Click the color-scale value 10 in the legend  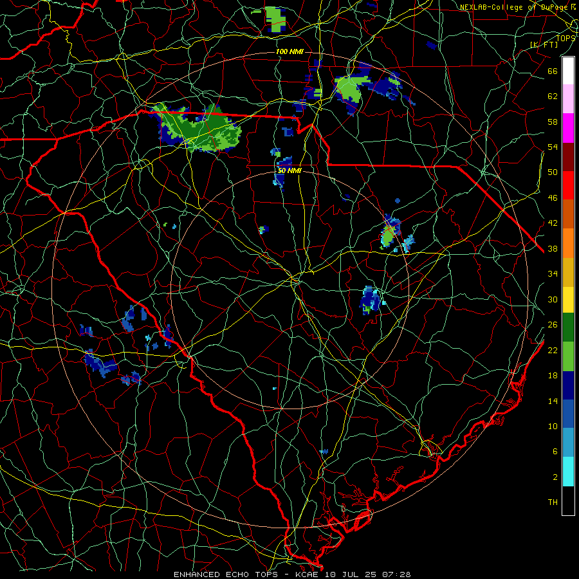[x=553, y=426]
